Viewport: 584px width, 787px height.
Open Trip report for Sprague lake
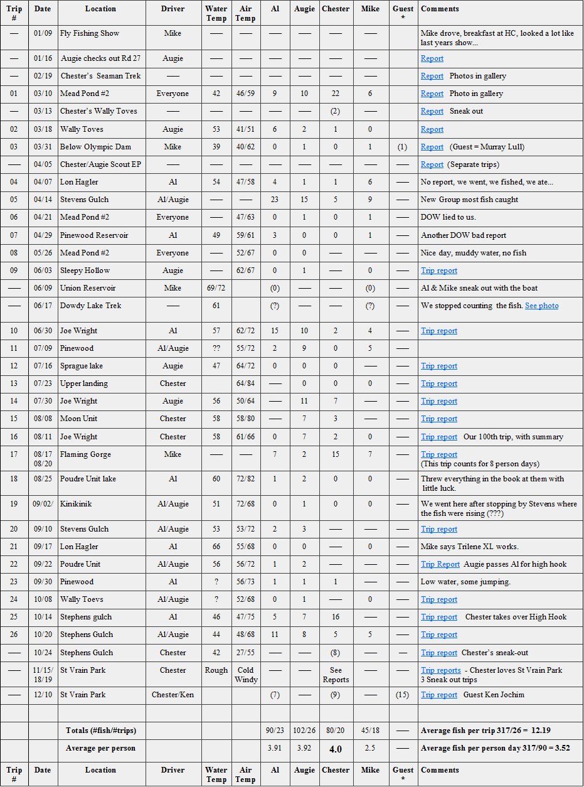coord(439,366)
